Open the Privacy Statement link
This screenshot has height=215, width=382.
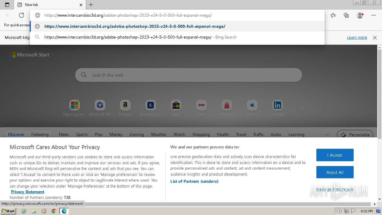(27, 192)
